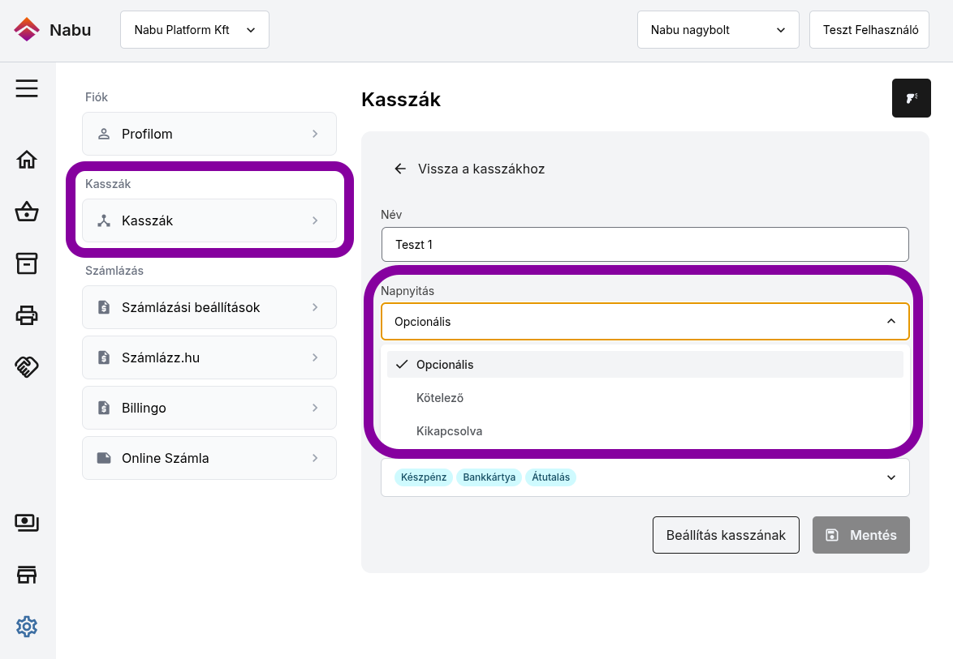The image size is (953, 659).
Task: Click the Bankkártya payment tag
Action: [489, 477]
